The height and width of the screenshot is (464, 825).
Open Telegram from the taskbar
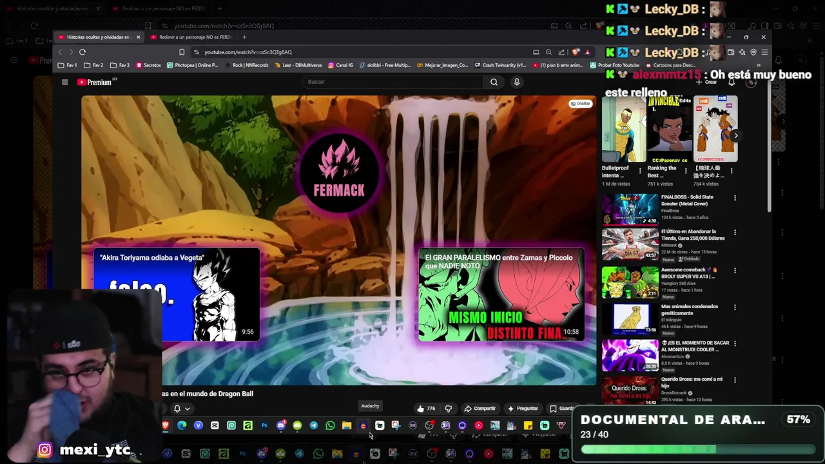[313, 425]
